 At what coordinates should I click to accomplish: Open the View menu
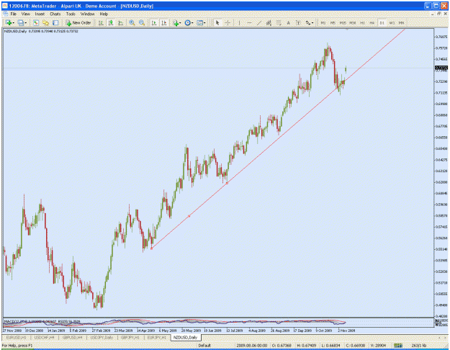coord(25,14)
